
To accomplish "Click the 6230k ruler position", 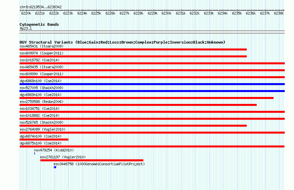I will (x=166, y=13).
